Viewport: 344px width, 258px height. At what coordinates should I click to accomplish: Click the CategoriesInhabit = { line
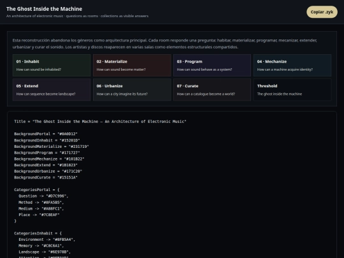[38, 233]
